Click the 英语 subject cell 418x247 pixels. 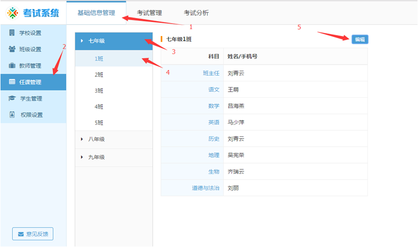(192, 122)
